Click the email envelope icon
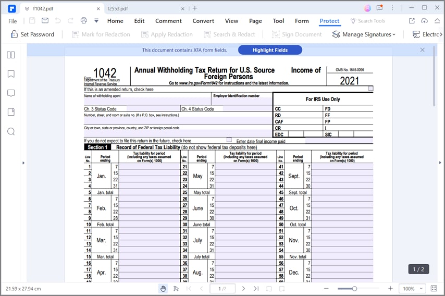 point(45,20)
